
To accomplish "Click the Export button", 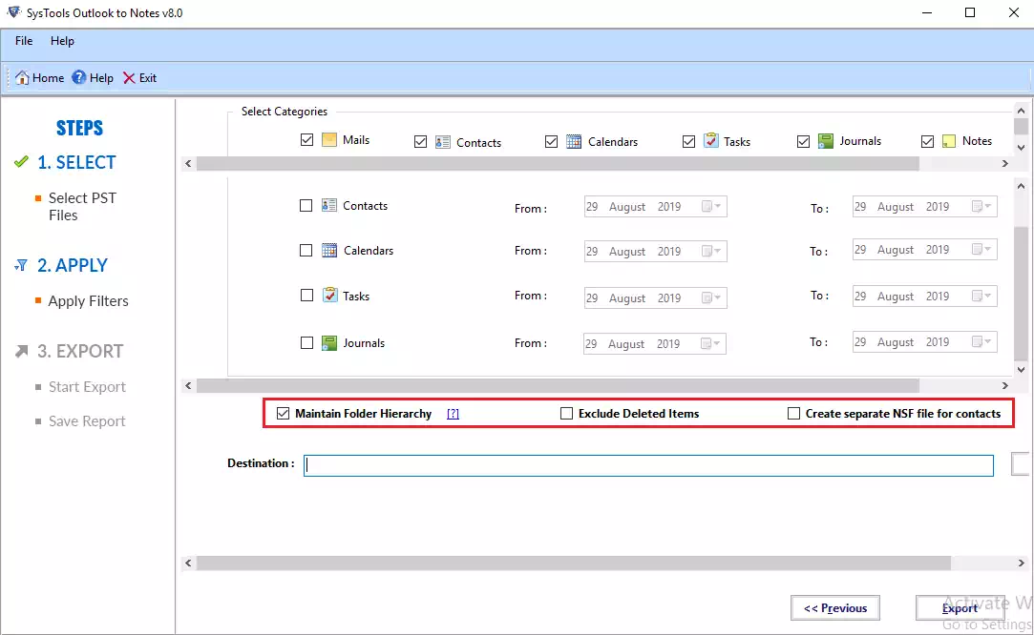I will coord(960,608).
